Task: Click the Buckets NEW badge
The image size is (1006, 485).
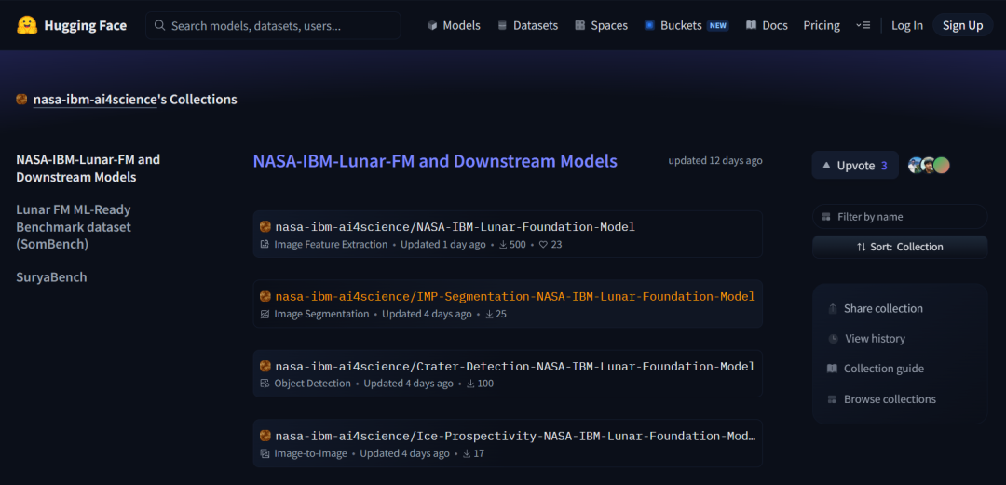Action: coord(718,26)
